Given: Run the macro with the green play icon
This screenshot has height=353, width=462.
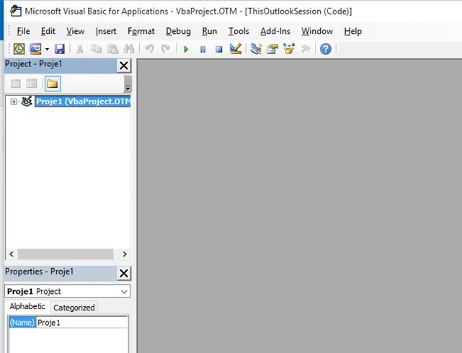Looking at the screenshot, I should tap(186, 49).
